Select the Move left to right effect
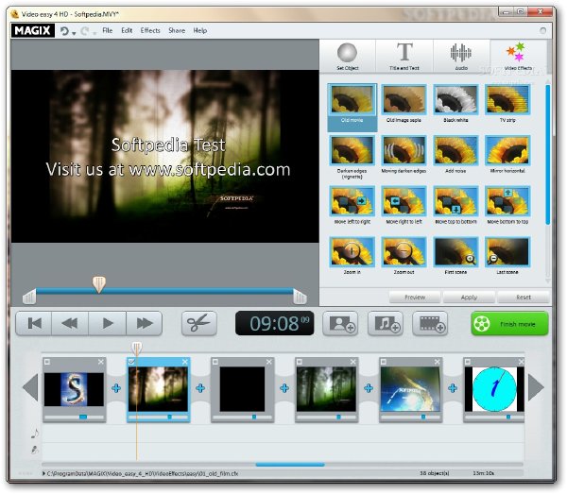The height and width of the screenshot is (494, 567). pyautogui.click(x=352, y=206)
